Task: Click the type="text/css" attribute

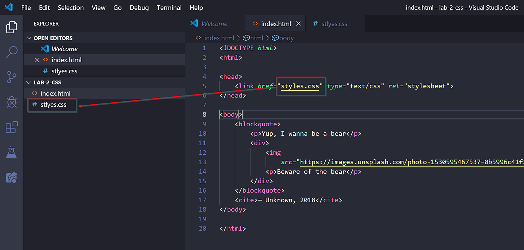Action: click(x=356, y=86)
